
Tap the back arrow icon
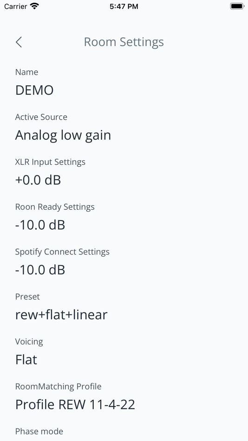pyautogui.click(x=19, y=42)
